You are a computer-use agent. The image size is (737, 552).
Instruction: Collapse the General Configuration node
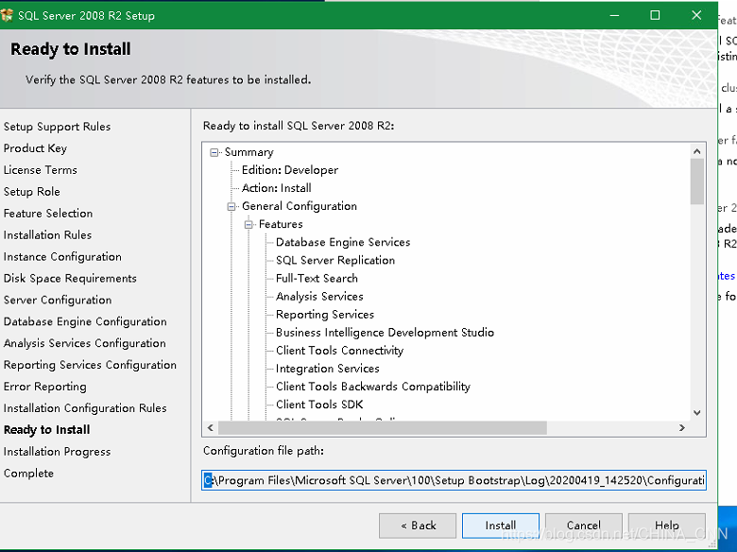pyautogui.click(x=231, y=206)
